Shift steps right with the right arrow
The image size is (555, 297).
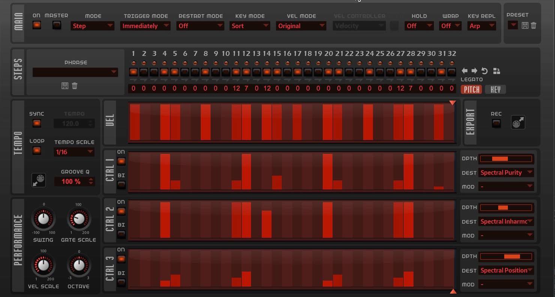click(474, 71)
